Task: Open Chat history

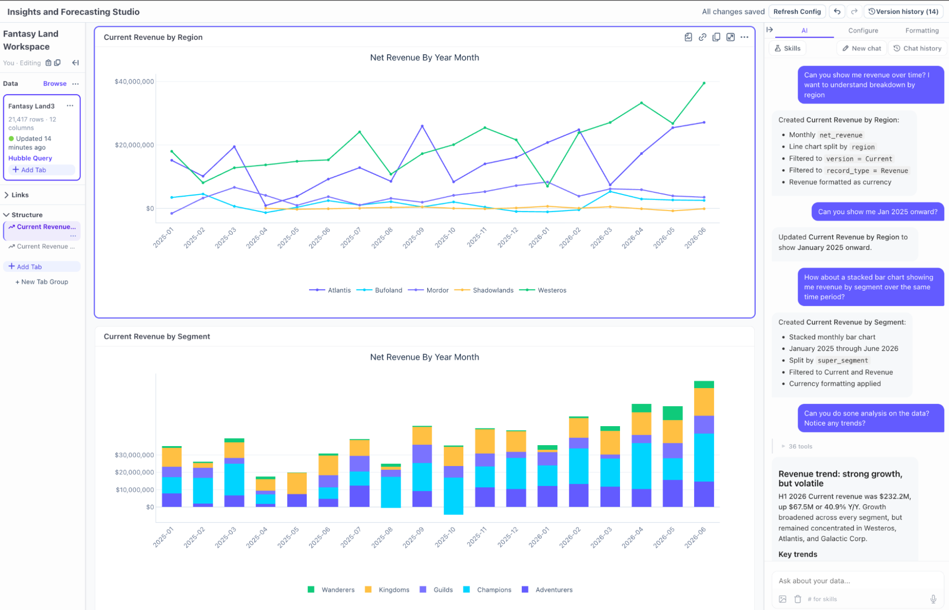Action: pos(917,48)
